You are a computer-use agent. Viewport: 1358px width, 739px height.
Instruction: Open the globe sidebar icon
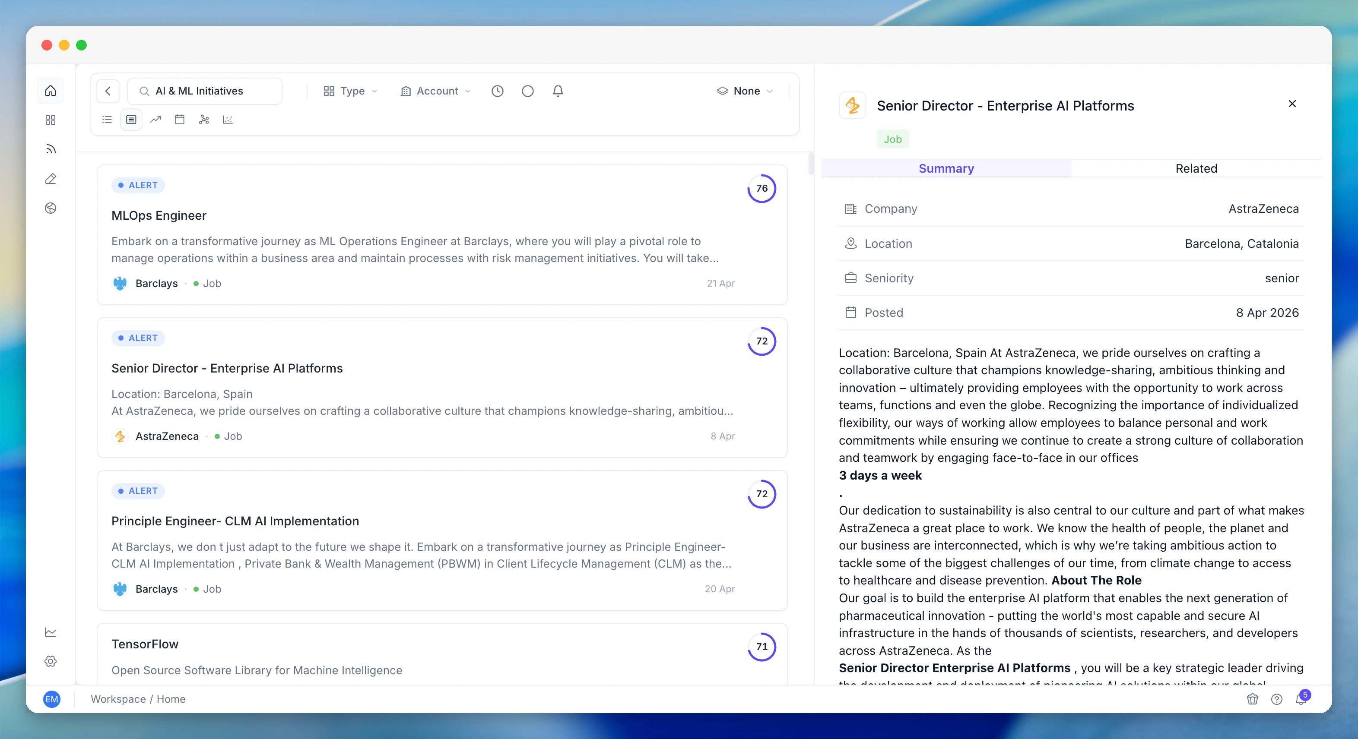point(51,208)
